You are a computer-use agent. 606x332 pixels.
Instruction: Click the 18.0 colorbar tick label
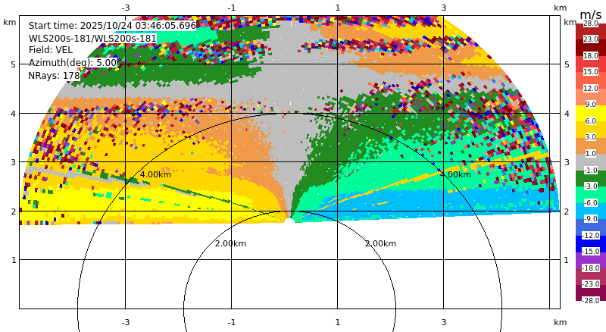pos(591,56)
